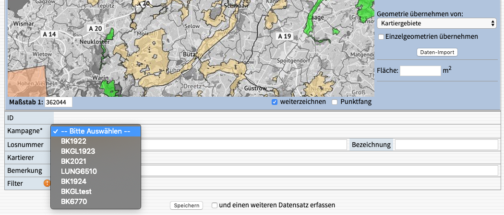Click the Wietow label on the map
The height and width of the screenshot is (215, 504).
click(x=42, y=54)
